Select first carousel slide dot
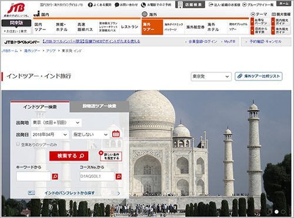Screen dimensions: 294x218 (270, 212)
